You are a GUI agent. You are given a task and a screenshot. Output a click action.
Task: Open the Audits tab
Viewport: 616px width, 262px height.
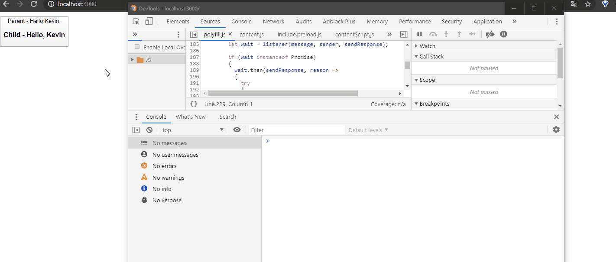tap(304, 21)
